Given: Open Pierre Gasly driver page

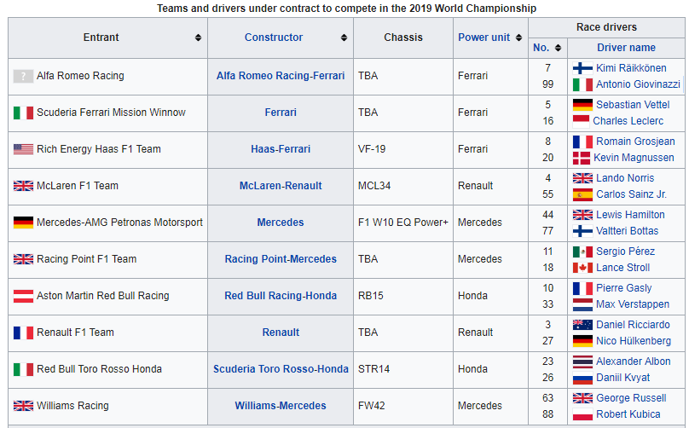Looking at the screenshot, I should tap(623, 288).
